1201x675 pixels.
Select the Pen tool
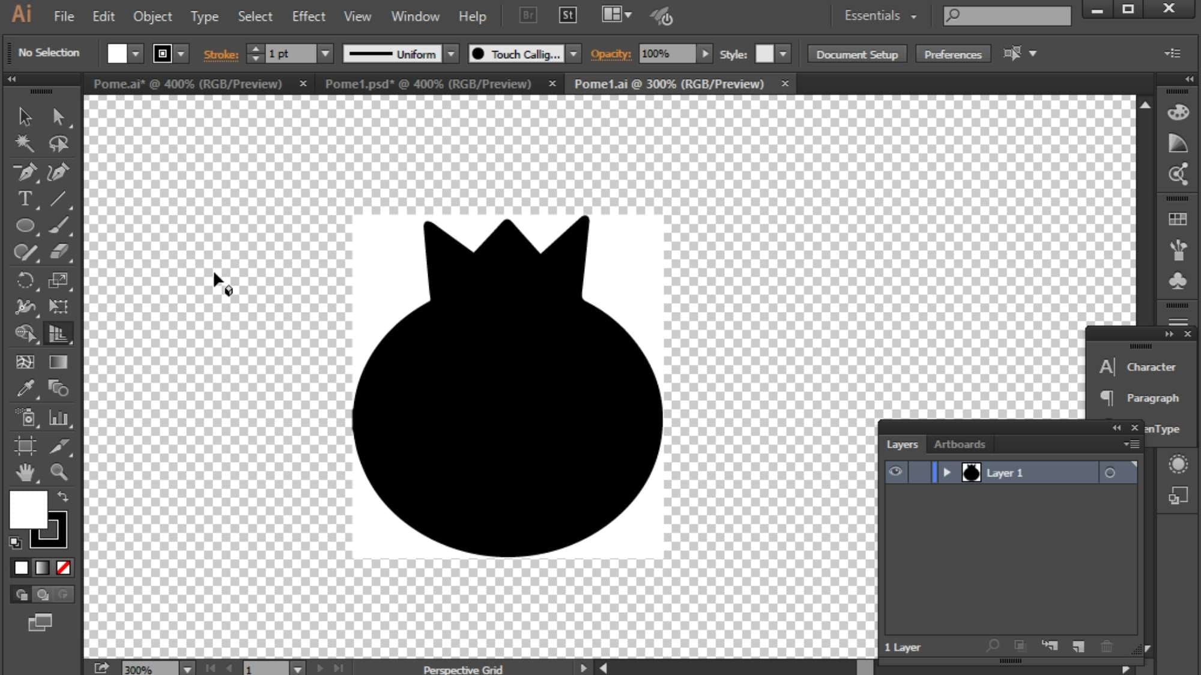25,173
